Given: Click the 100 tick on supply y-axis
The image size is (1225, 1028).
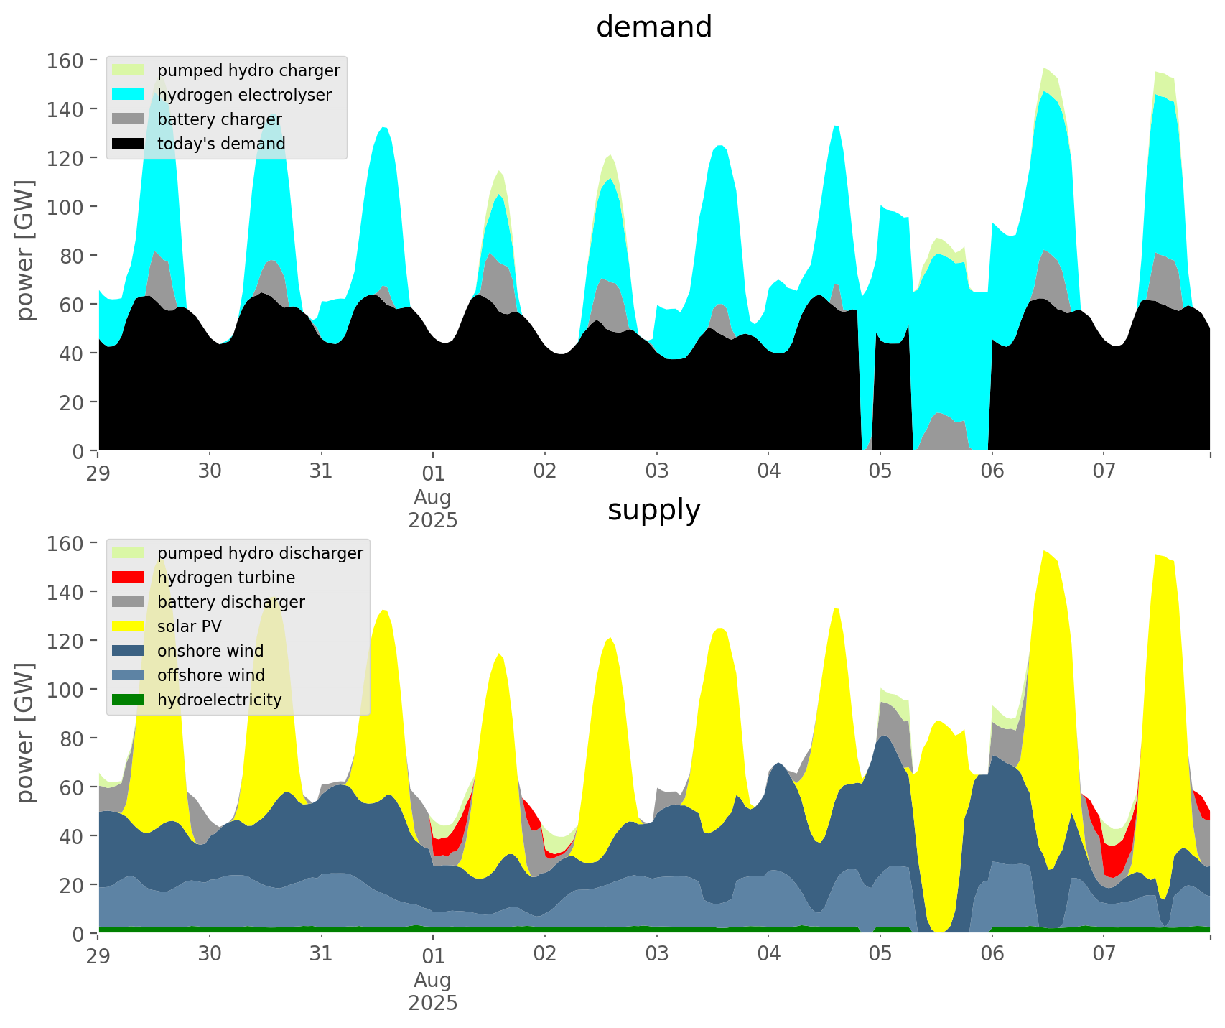Looking at the screenshot, I should [x=65, y=690].
